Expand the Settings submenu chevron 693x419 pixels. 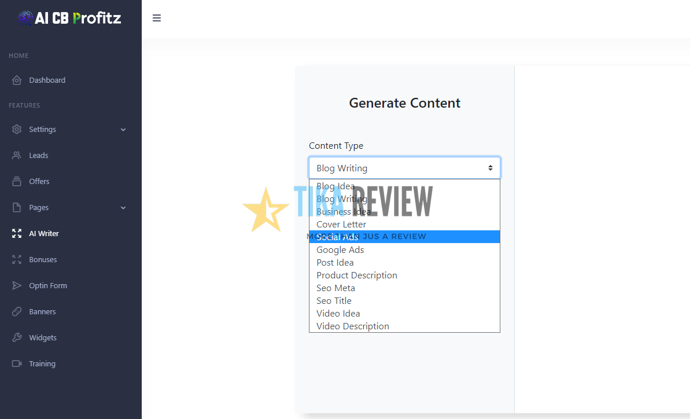pos(123,129)
